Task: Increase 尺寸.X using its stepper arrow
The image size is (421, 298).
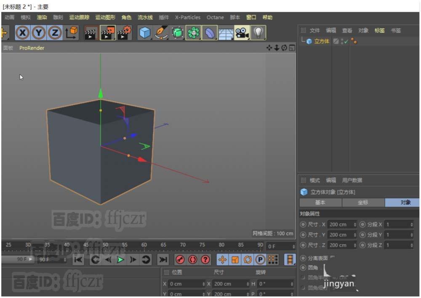Action: click(356, 223)
